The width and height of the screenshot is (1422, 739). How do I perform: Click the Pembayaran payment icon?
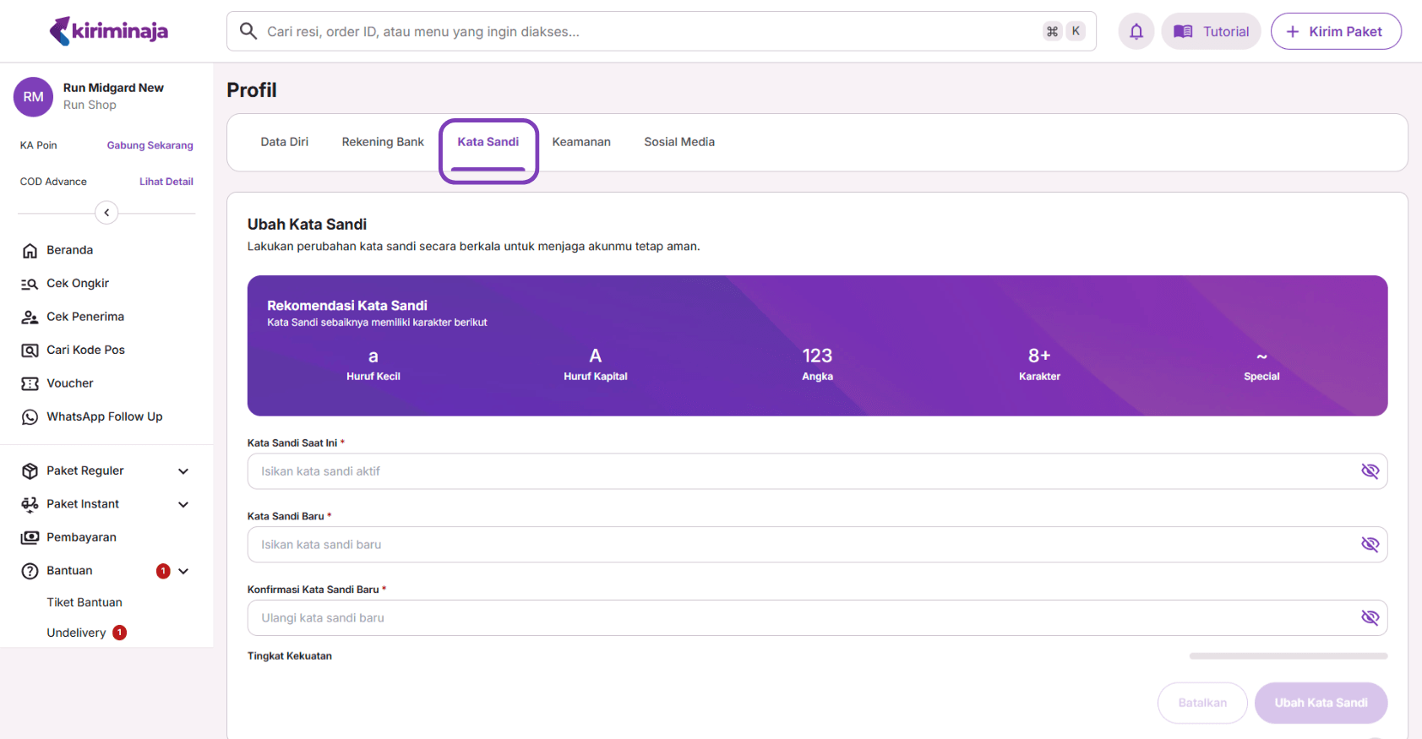point(30,537)
